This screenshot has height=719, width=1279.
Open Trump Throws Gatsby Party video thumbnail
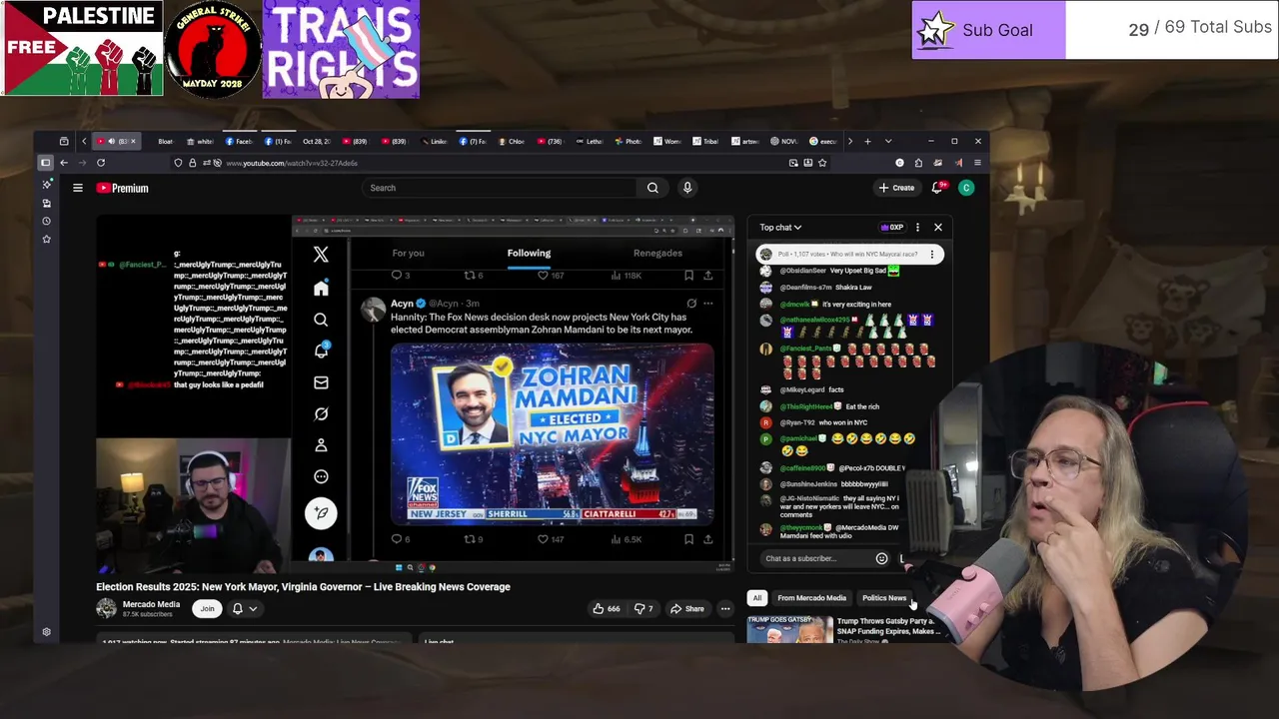[789, 629]
